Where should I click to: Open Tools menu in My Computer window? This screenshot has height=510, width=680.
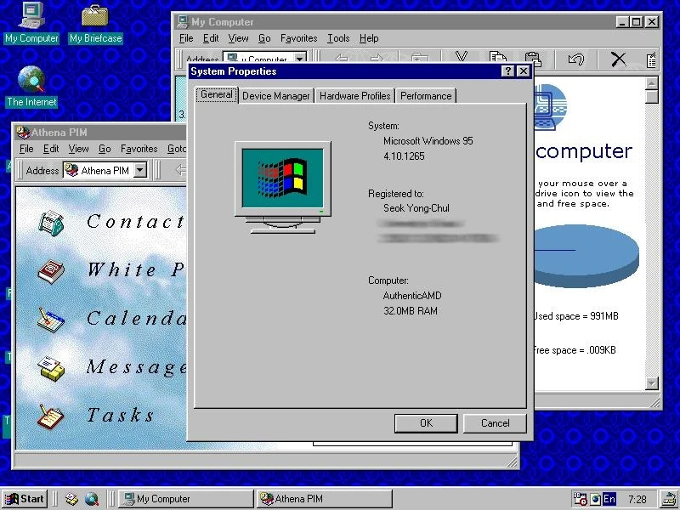[x=338, y=38]
